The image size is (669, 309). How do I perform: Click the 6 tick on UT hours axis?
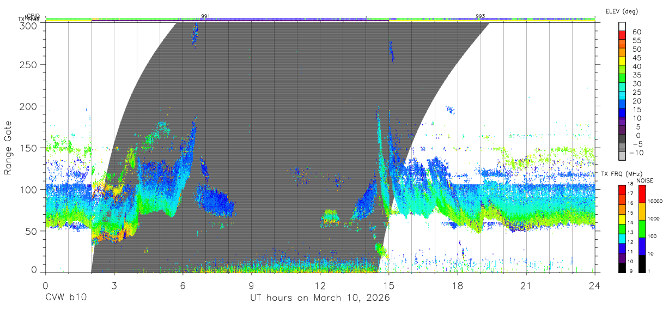183,286
